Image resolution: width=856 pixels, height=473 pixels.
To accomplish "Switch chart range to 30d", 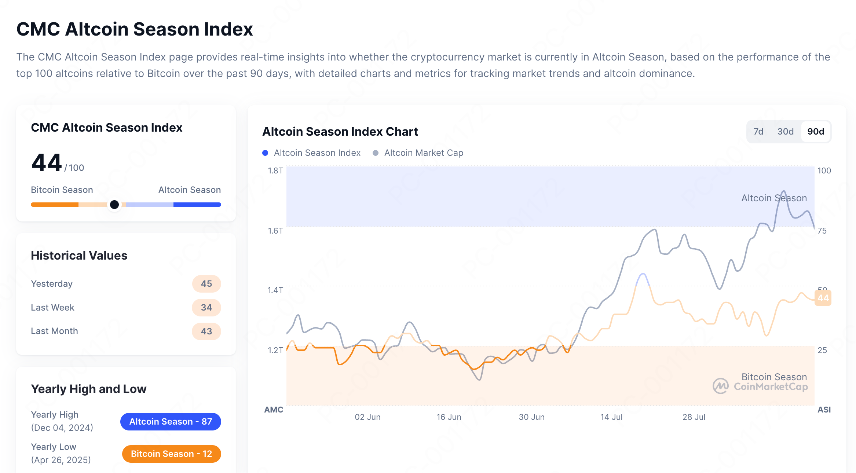I will click(785, 132).
